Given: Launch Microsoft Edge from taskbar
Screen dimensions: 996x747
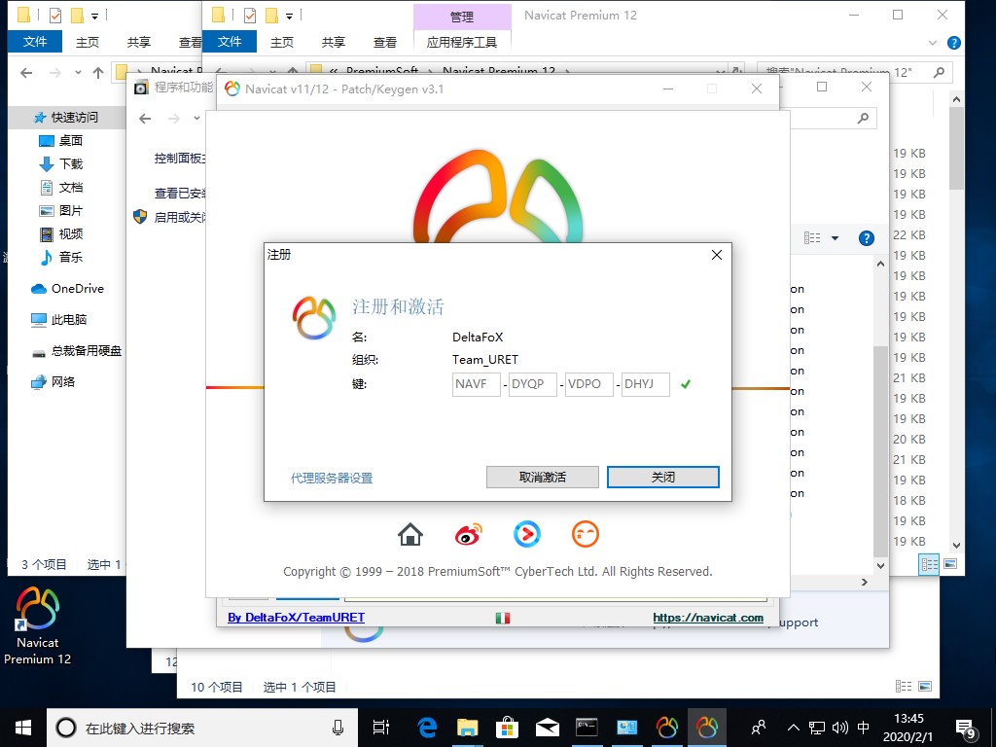Looking at the screenshot, I should (x=427, y=728).
